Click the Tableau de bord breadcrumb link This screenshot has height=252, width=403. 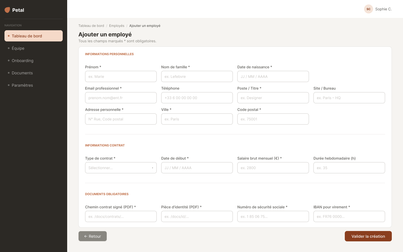91,26
